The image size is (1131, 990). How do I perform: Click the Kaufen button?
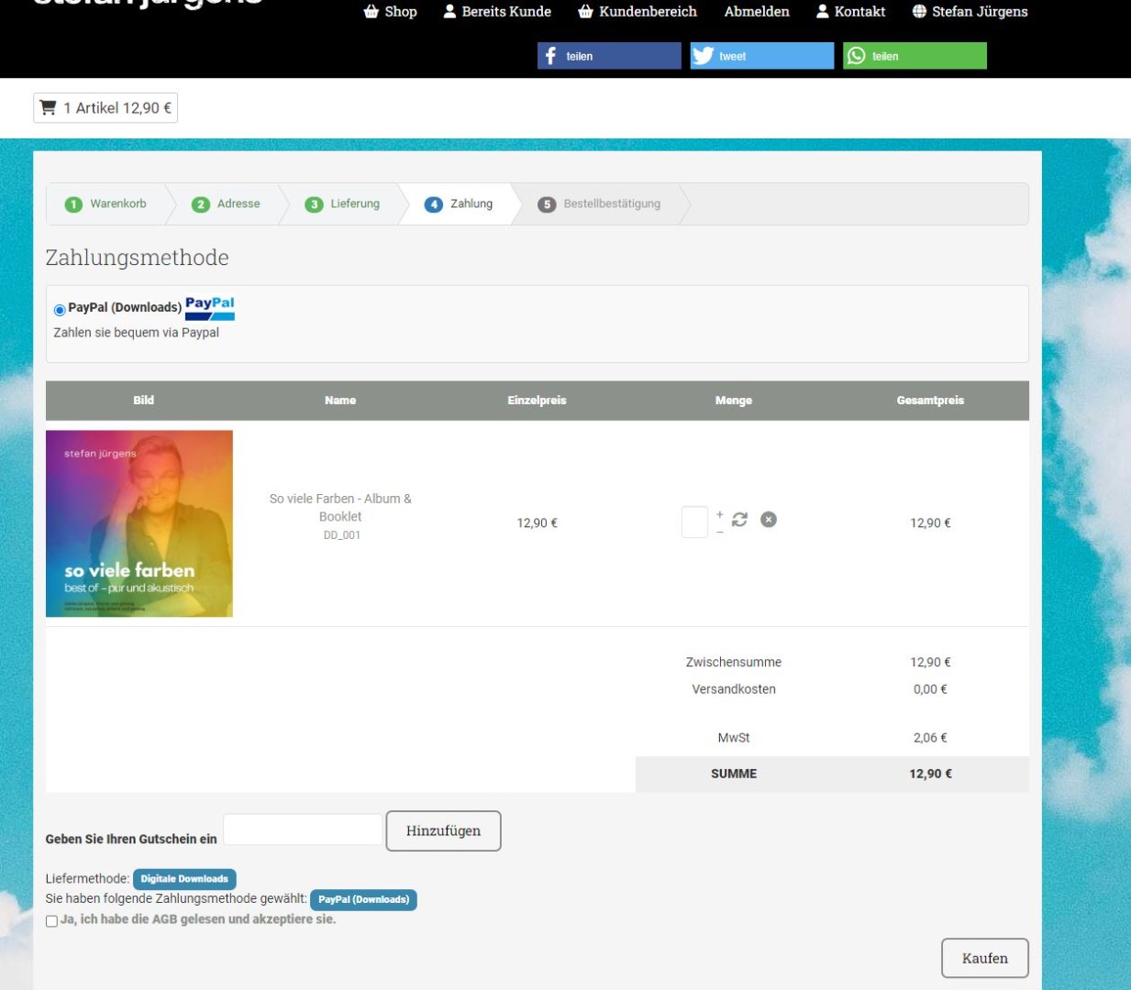click(985, 959)
